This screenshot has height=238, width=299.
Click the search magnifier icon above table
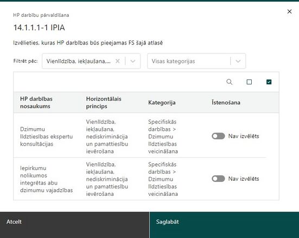pos(229,82)
